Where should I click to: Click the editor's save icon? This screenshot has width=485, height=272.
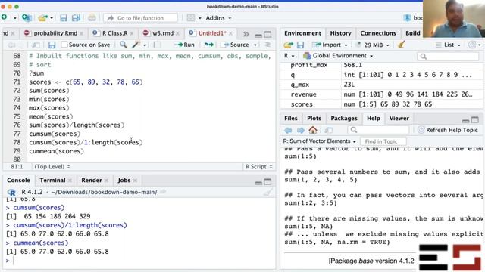tap(52, 45)
